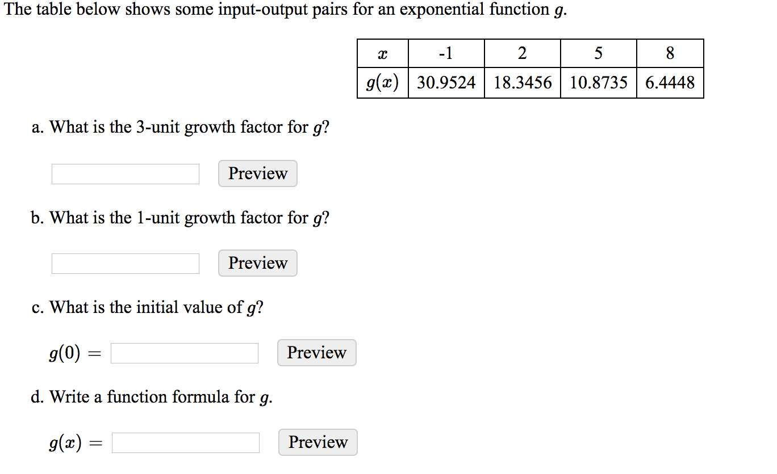Preview the g(x) formula answer
Image resolution: width=777 pixels, height=474 pixels.
(318, 442)
